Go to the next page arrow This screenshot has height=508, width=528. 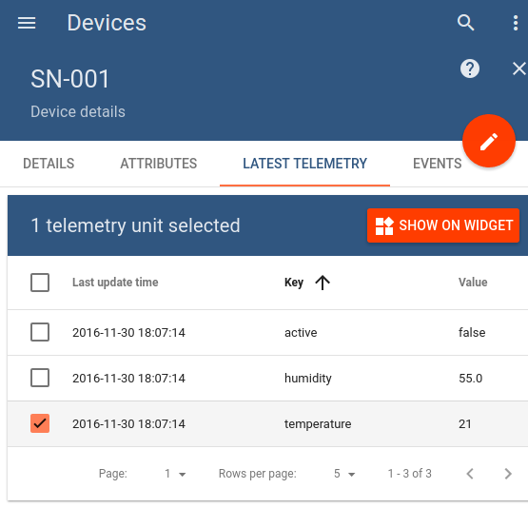click(508, 474)
